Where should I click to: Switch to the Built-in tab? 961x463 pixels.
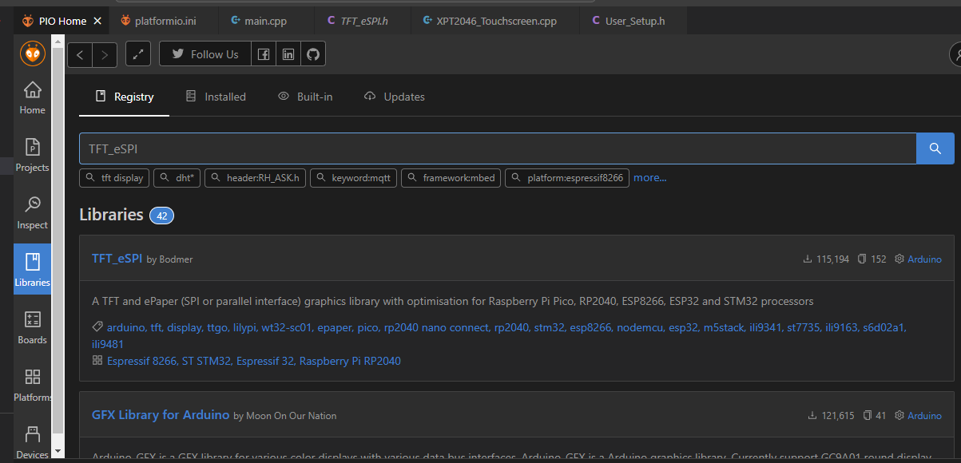click(305, 97)
